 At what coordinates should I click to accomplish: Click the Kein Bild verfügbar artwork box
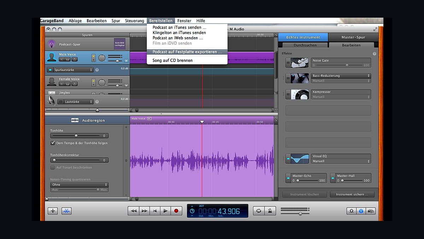coord(119,44)
